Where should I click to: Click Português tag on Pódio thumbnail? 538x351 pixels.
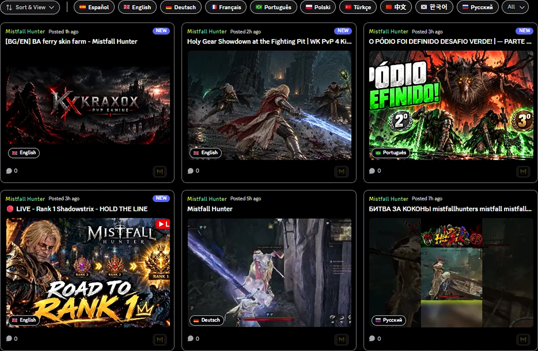pos(391,153)
